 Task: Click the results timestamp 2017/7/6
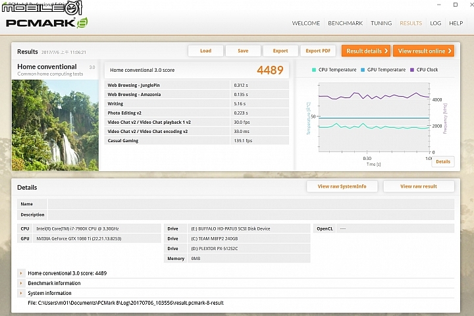[x=63, y=52]
